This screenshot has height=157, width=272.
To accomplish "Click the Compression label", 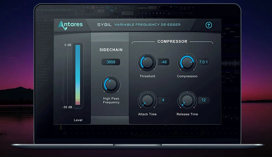I will 187,76.
